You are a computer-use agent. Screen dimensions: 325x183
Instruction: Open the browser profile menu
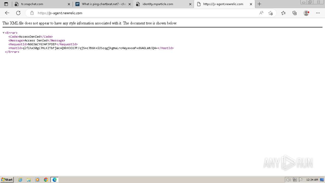(x=306, y=13)
